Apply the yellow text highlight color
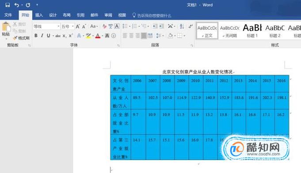Viewport: 301px width, 173px height. click(88, 35)
